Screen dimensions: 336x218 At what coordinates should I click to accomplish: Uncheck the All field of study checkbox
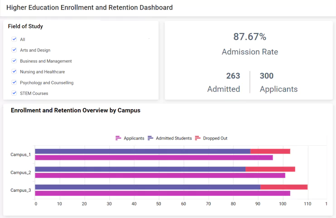coord(14,39)
